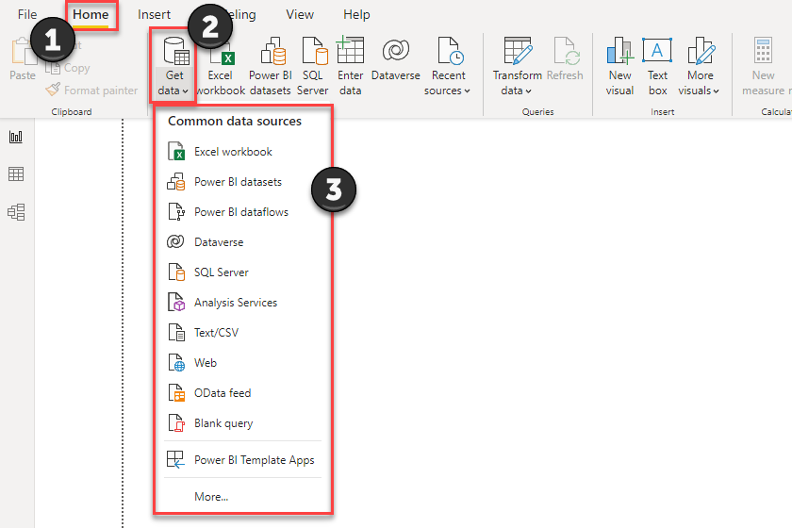792x528 pixels.
Task: Choose Power BI datasets from dropdown list
Action: tap(243, 182)
